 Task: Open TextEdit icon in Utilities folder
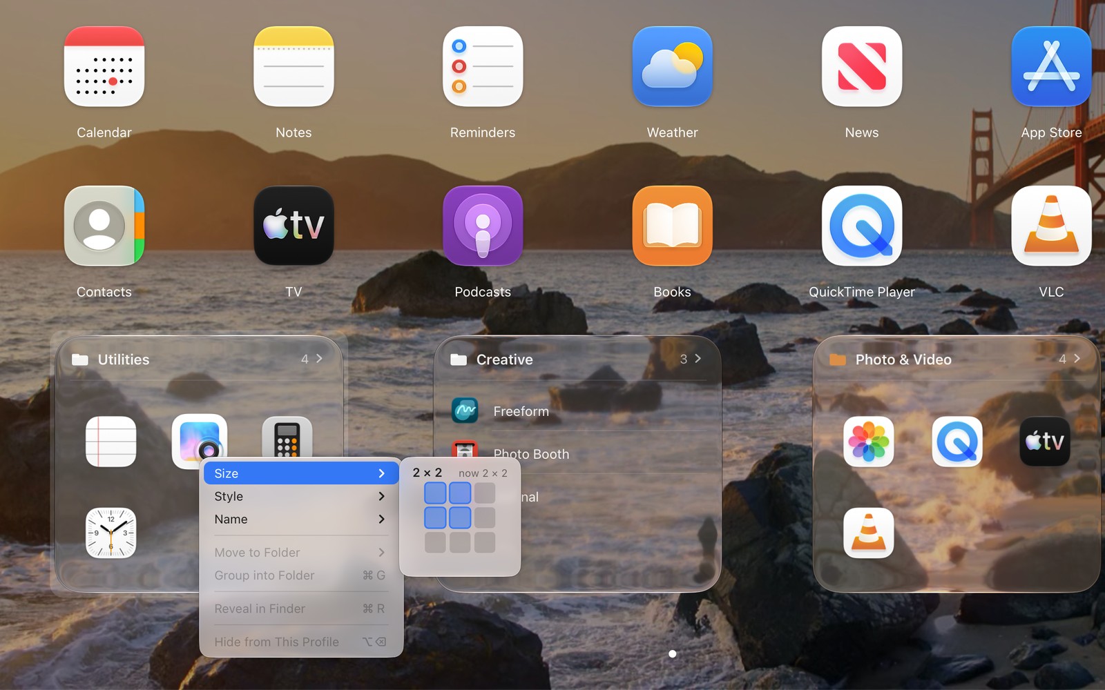(x=111, y=442)
